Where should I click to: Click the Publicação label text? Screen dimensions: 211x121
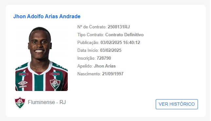coord(88,42)
